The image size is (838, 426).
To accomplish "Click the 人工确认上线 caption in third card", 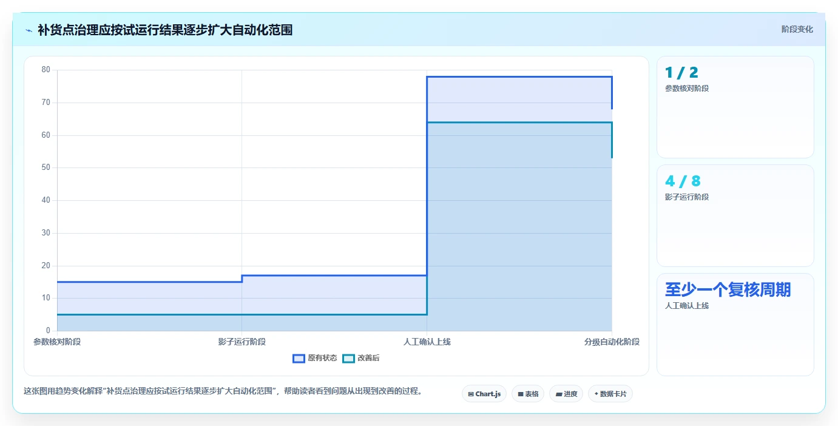I will 687,305.
